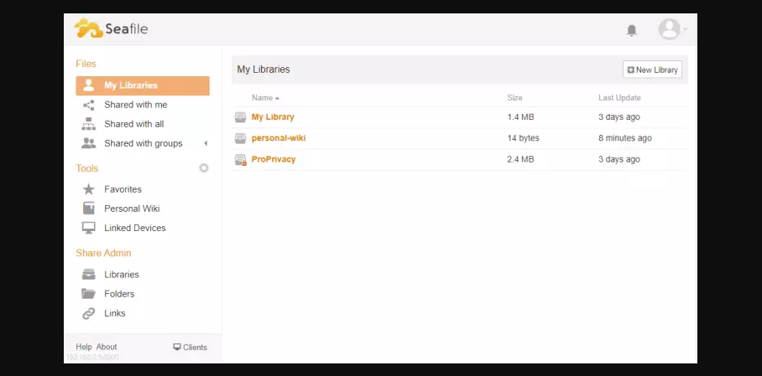This screenshot has width=762, height=376.
Task: Create a new library with New Library button
Action: (652, 70)
